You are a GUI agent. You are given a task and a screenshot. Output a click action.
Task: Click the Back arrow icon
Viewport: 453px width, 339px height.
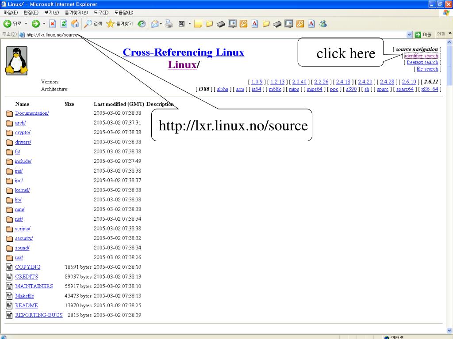pos(7,24)
